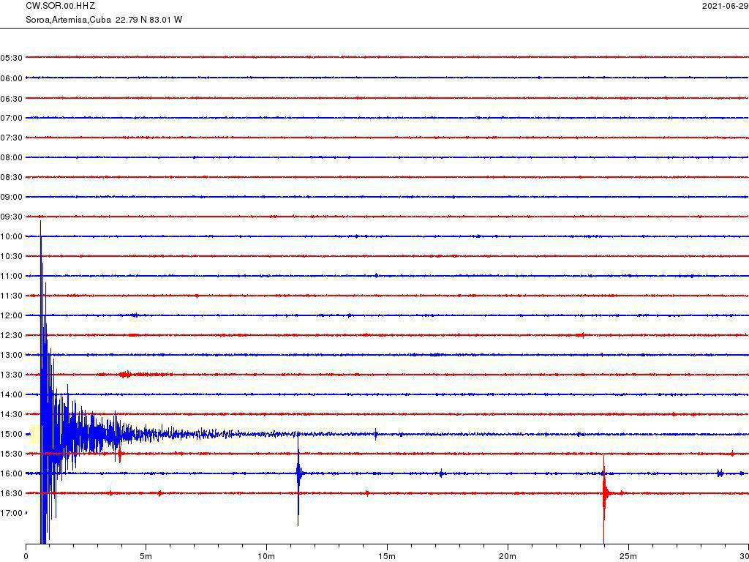The height and width of the screenshot is (562, 749).
Task: Click the 25m axis tick label
Action: 628,556
